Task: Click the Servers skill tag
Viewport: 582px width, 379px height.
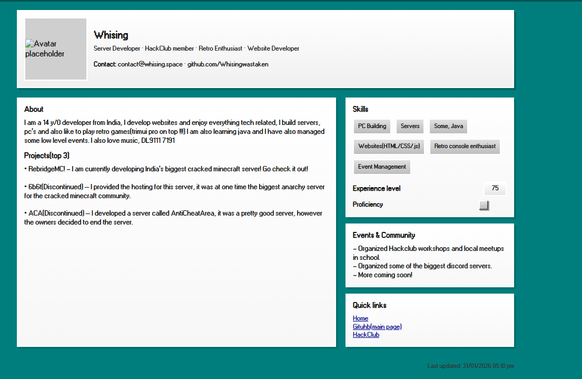Action: 410,127
